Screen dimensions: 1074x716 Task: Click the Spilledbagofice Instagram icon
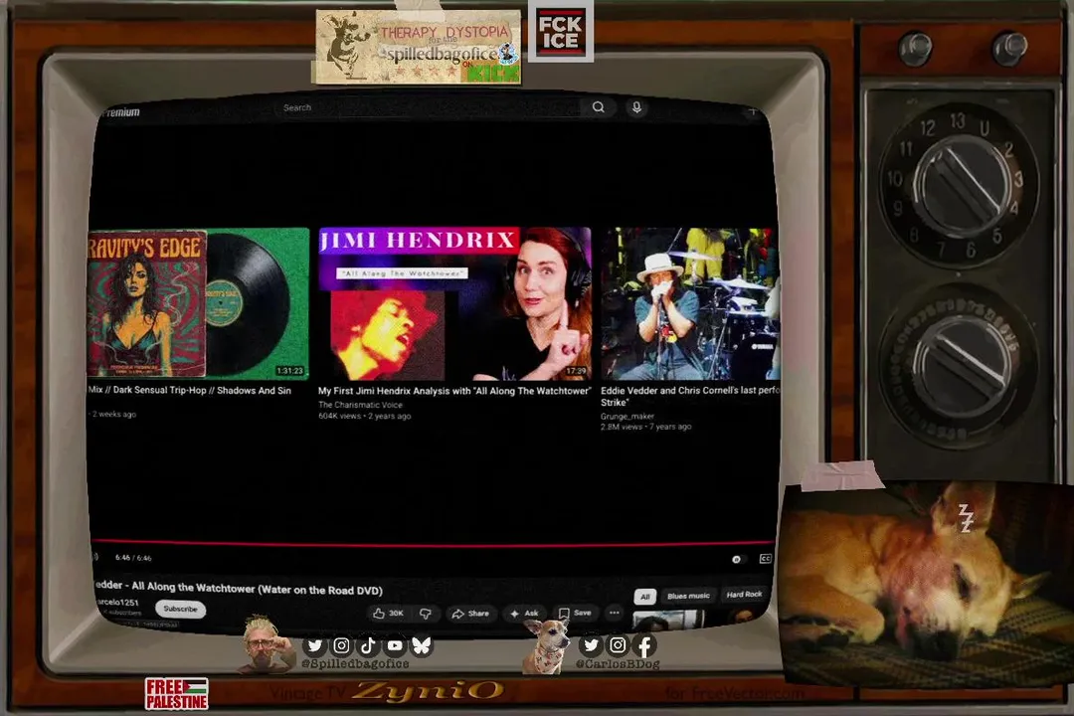(341, 645)
